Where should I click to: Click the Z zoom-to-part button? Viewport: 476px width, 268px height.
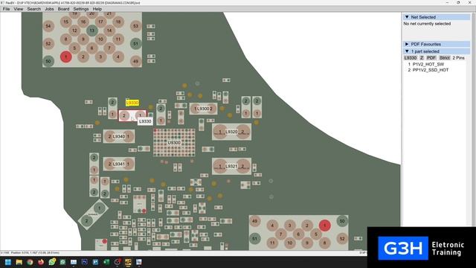pyautogui.click(x=422, y=58)
